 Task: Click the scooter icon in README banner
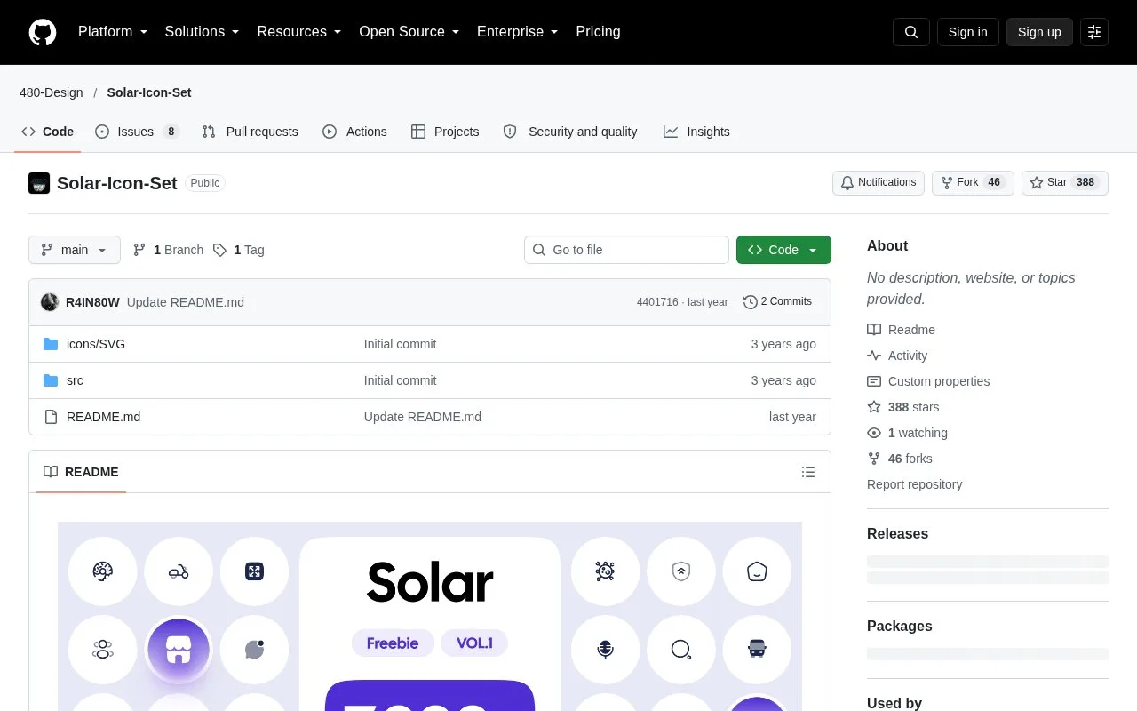[179, 571]
